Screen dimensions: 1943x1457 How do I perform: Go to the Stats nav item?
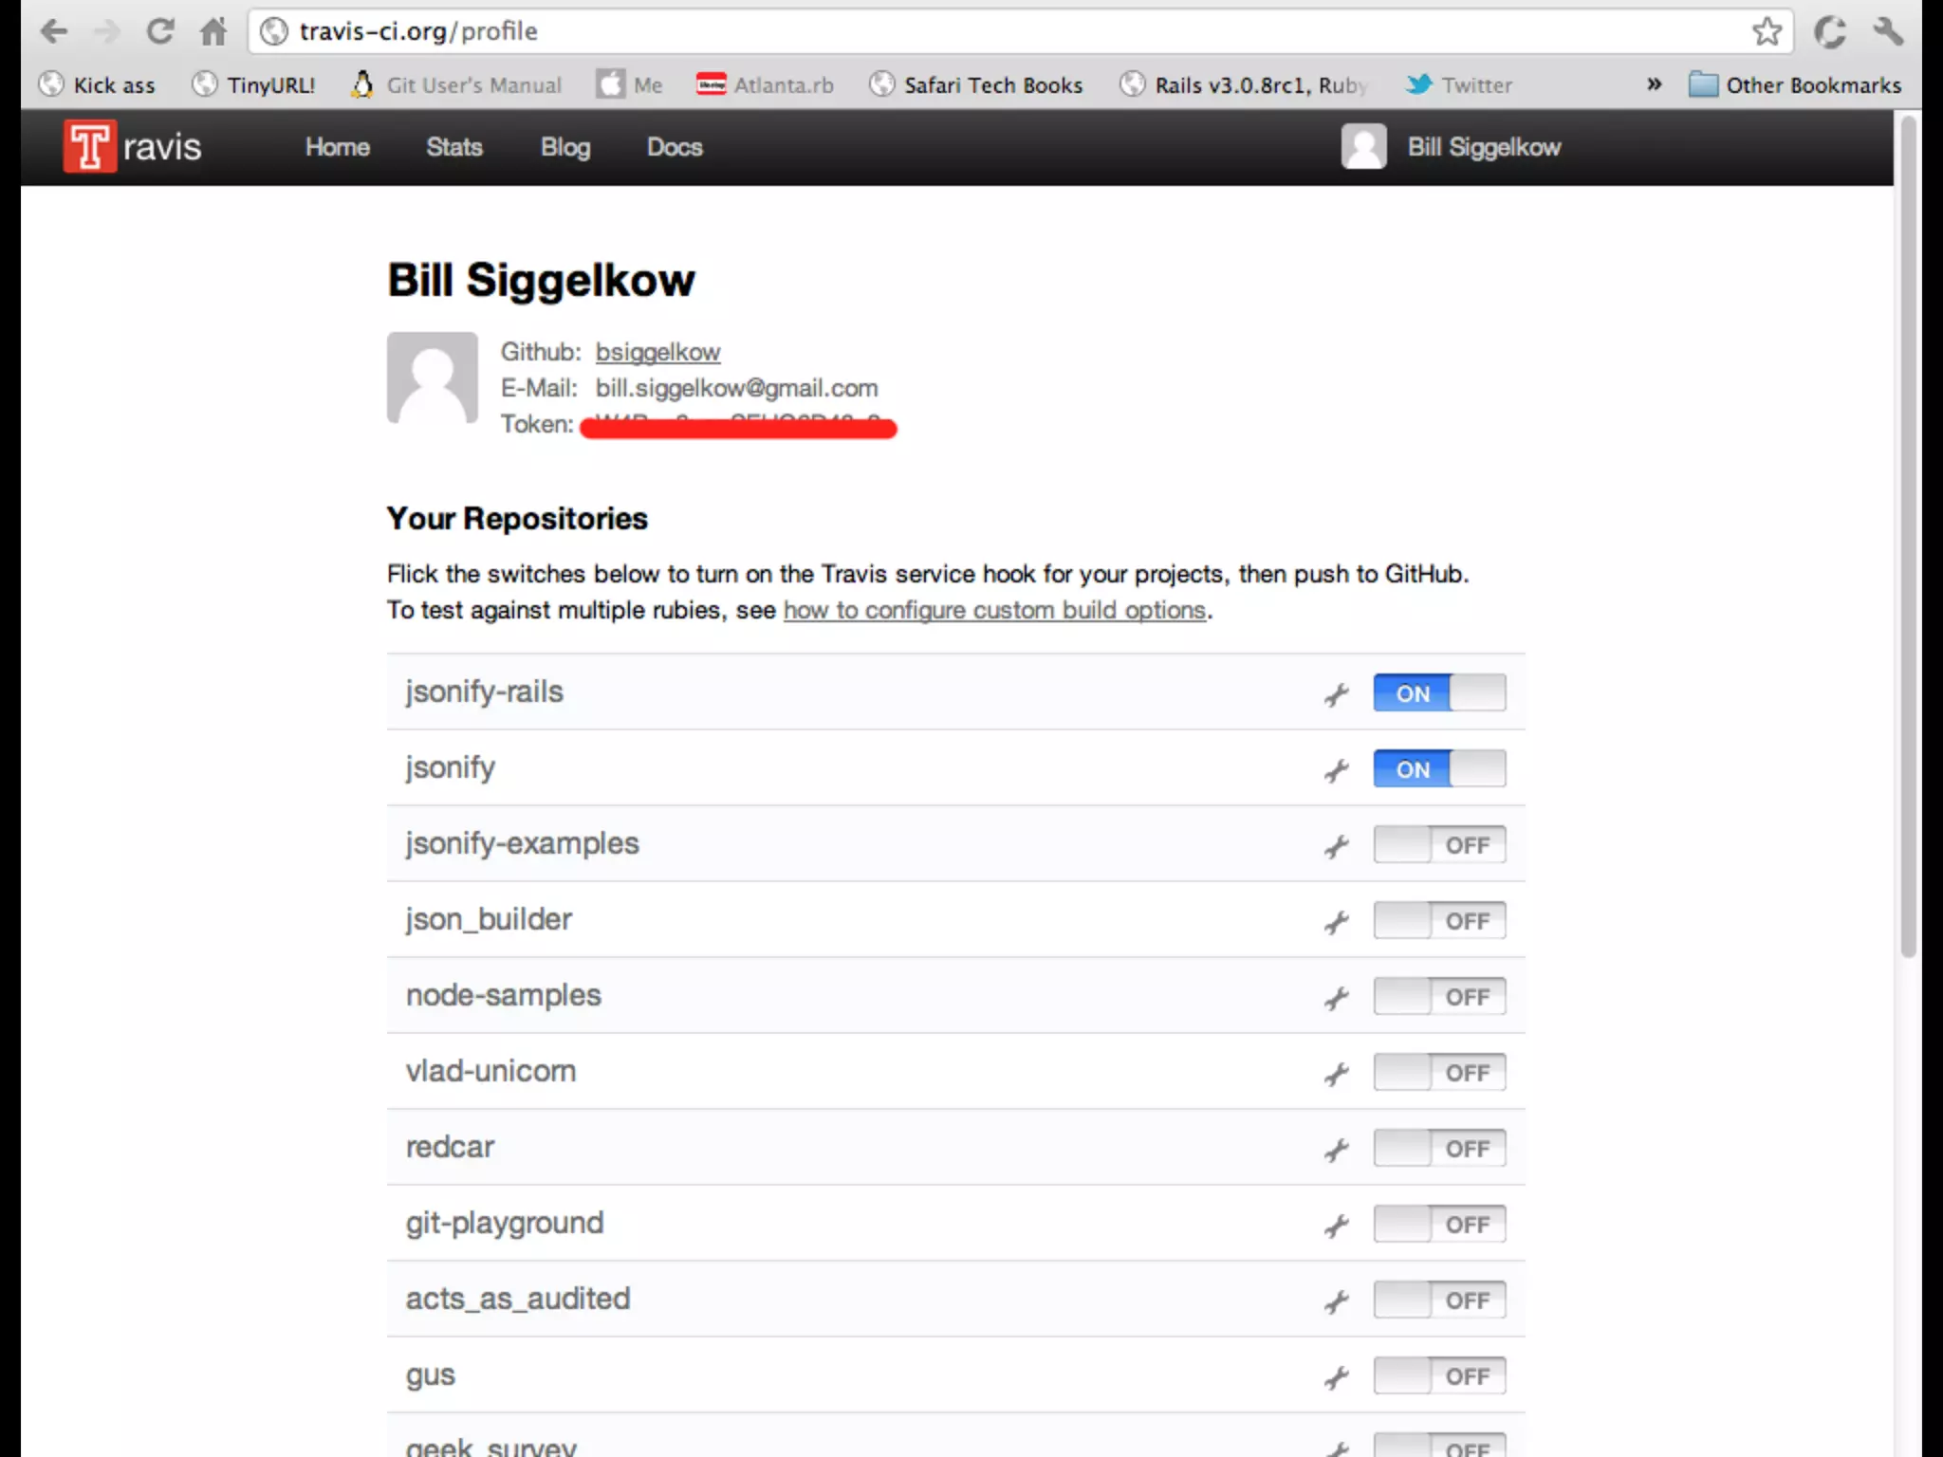[x=454, y=147]
